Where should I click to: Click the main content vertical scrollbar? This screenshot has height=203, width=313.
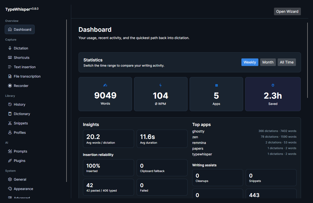point(308,60)
